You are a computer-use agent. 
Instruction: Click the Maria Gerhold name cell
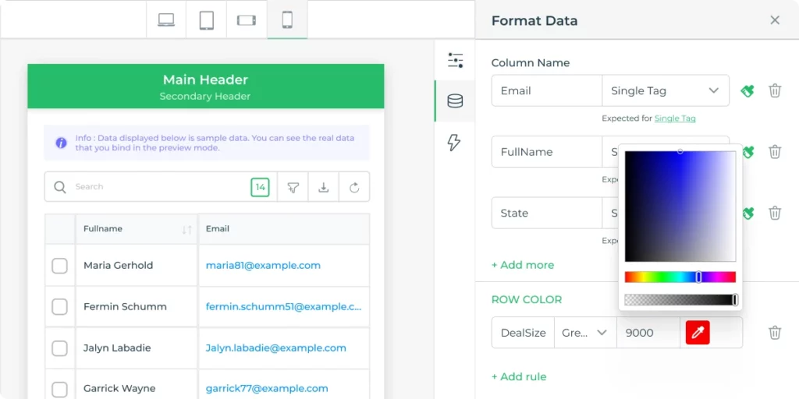137,265
